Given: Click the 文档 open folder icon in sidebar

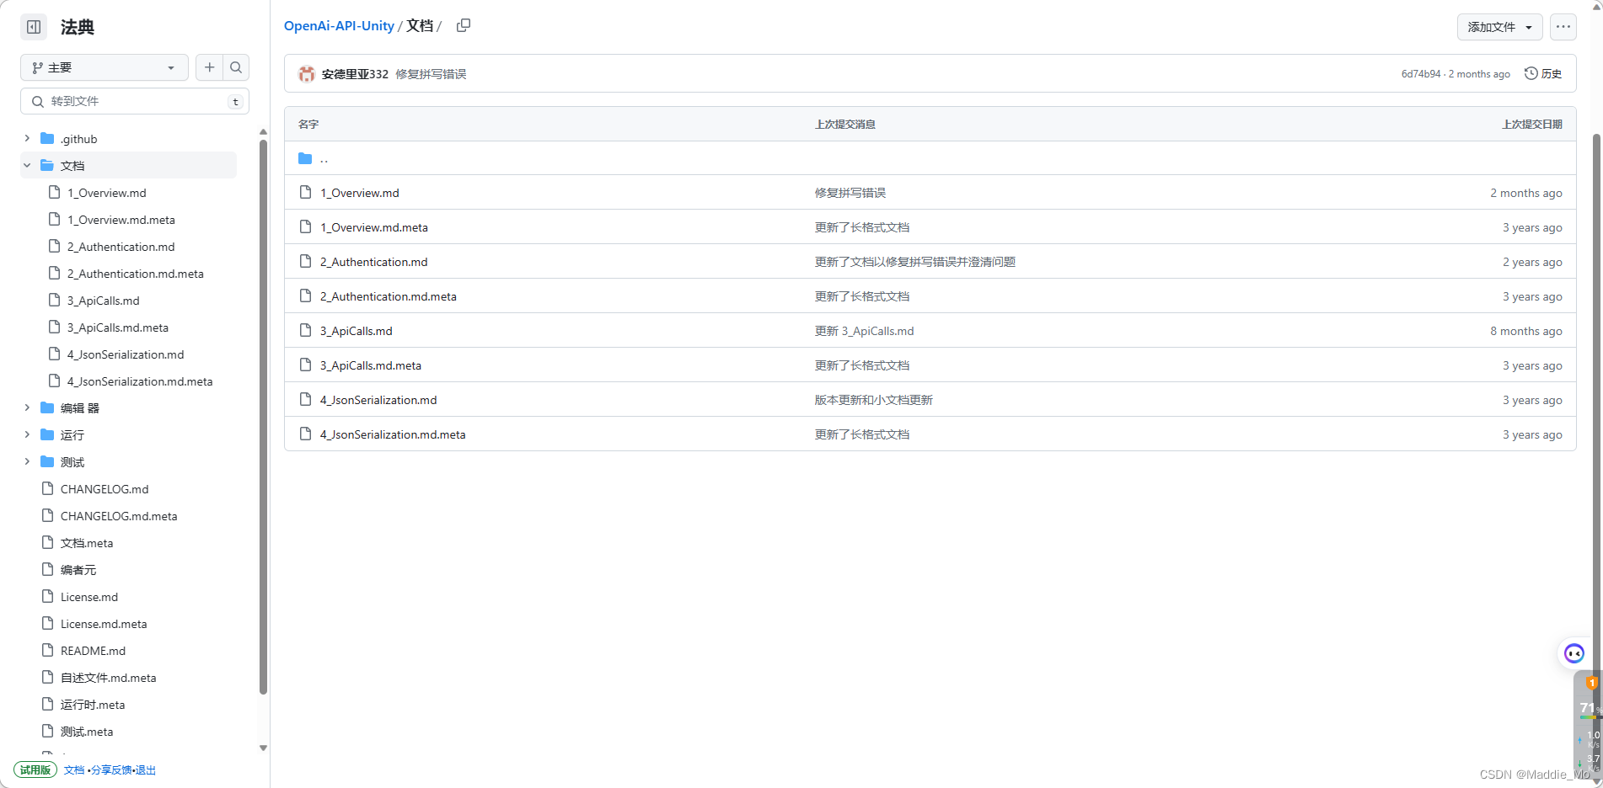Looking at the screenshot, I should [x=47, y=165].
